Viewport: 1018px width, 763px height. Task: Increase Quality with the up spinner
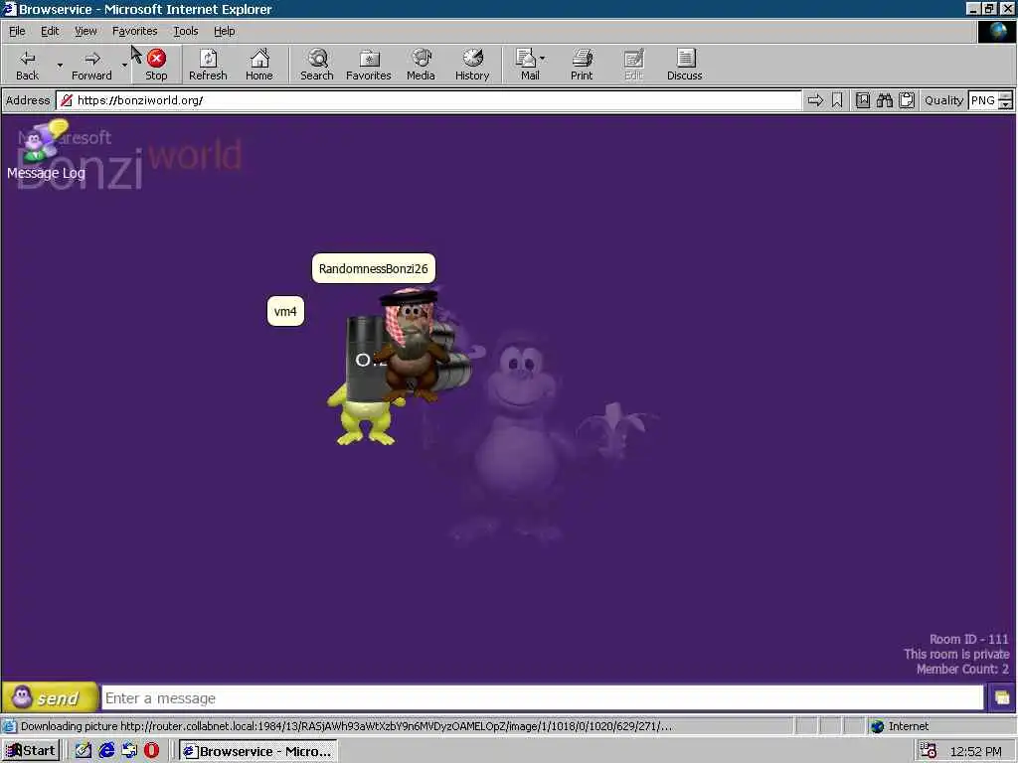[1006, 95]
